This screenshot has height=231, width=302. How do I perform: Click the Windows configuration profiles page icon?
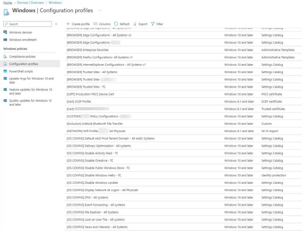click(x=6, y=12)
